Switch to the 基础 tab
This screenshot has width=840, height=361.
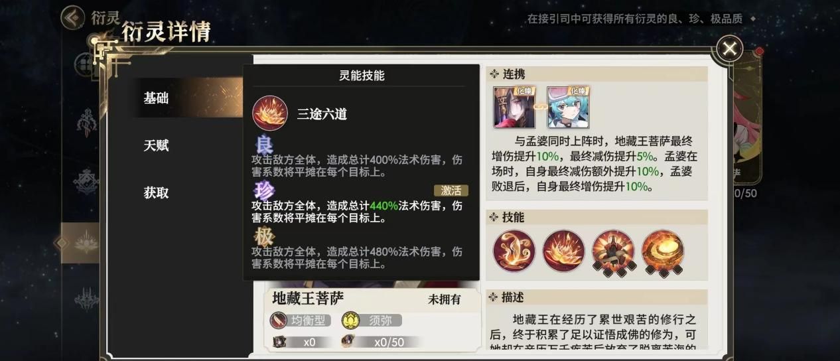pos(156,98)
